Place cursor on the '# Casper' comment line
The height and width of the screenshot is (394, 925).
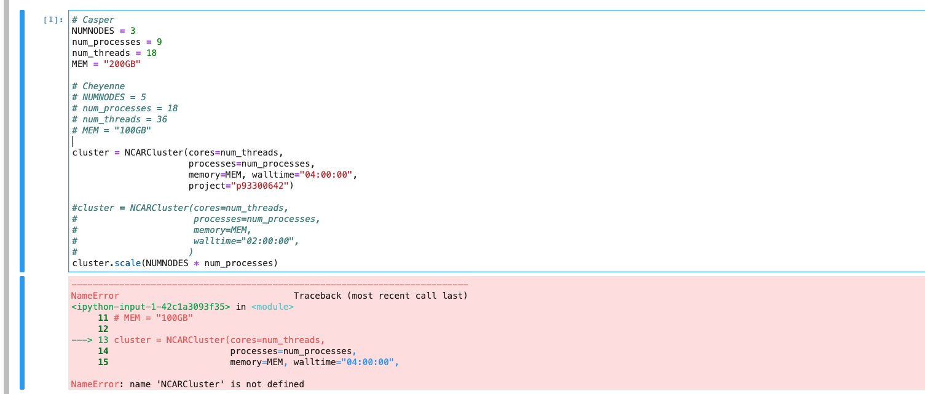click(x=93, y=20)
